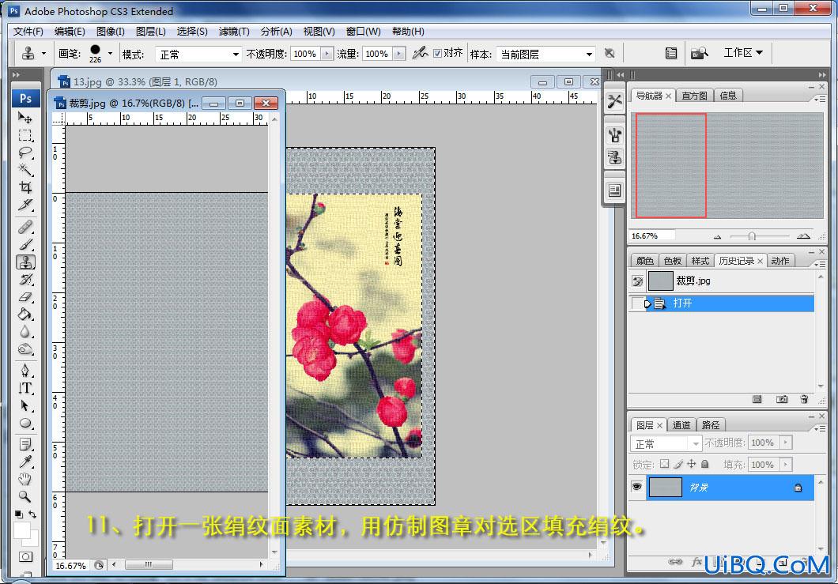Select the Move tool
This screenshot has width=838, height=584.
[x=25, y=117]
